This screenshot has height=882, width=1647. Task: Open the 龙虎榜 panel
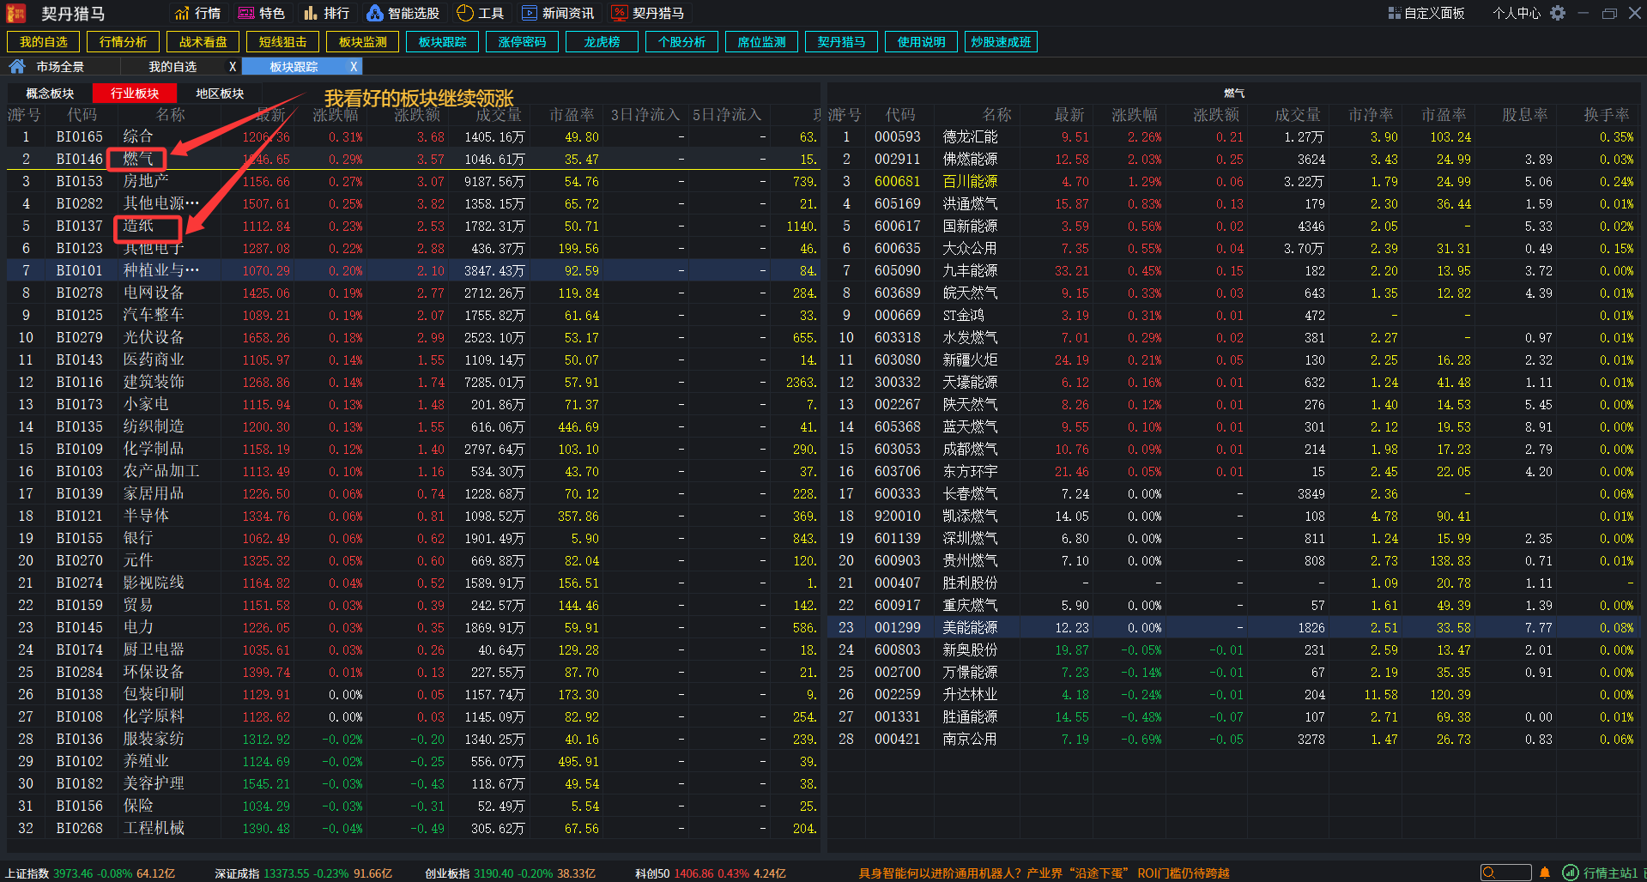pos(602,41)
